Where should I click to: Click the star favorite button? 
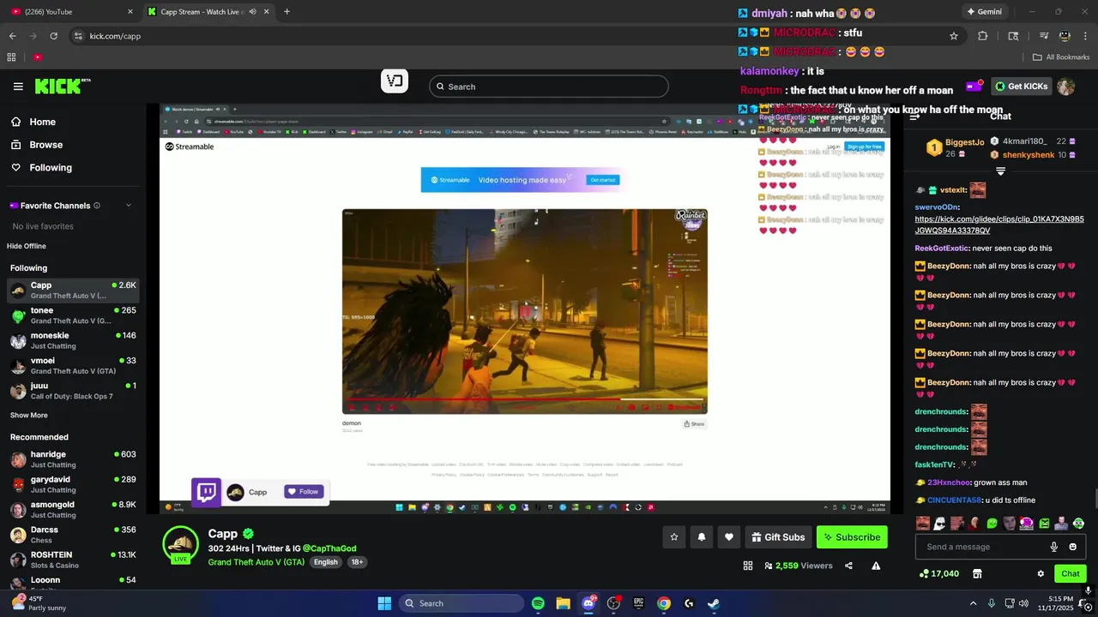tap(674, 537)
